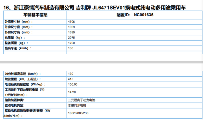Click the 储能装置种类 label
The height and width of the screenshot is (120, 203).
14,100
